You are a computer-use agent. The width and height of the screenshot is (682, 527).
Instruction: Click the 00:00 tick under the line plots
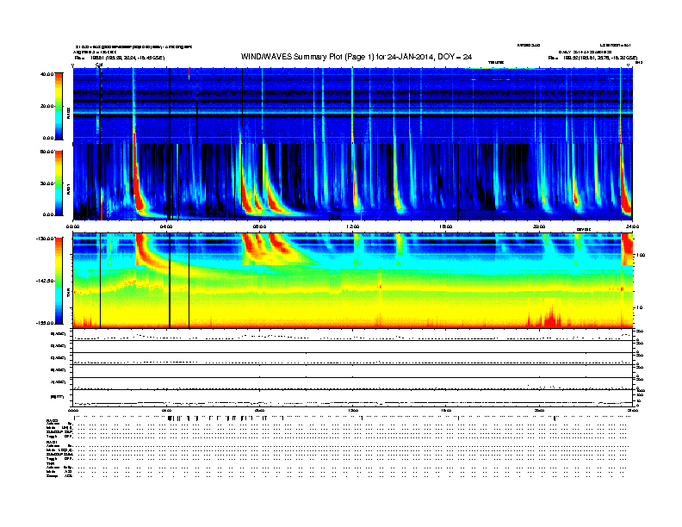[x=73, y=410]
